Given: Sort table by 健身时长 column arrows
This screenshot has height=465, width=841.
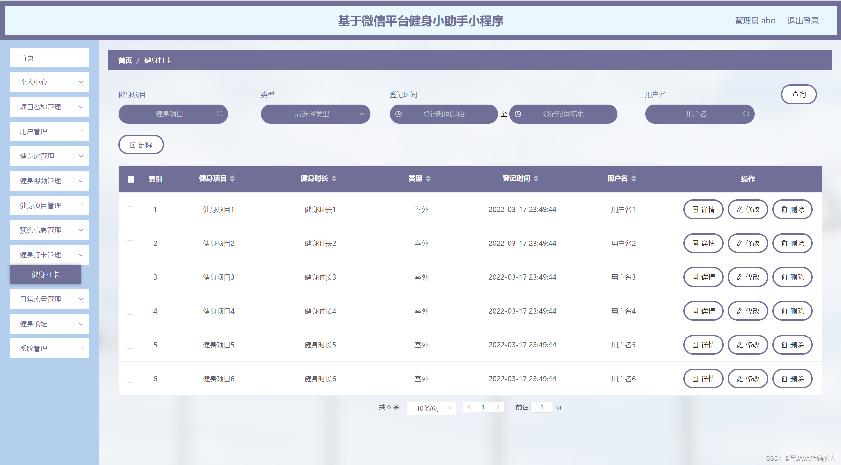Looking at the screenshot, I should 334,178.
